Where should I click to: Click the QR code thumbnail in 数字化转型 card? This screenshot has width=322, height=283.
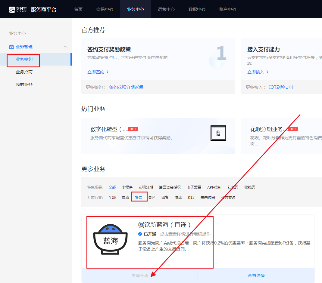[x=218, y=133]
